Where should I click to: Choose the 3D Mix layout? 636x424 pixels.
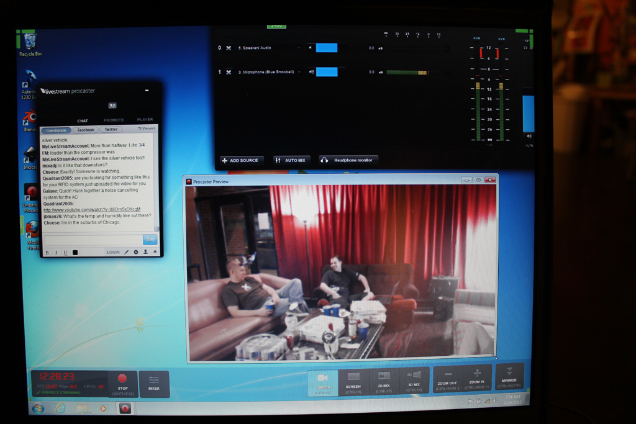[414, 380]
